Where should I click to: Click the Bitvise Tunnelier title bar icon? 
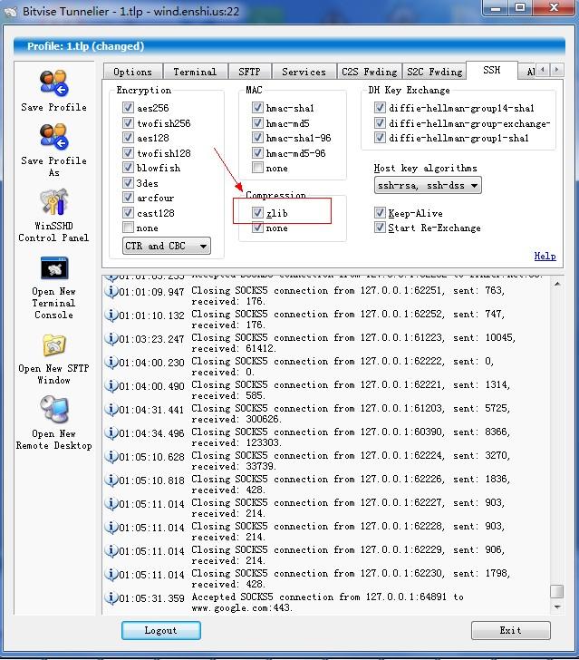pos(11,12)
